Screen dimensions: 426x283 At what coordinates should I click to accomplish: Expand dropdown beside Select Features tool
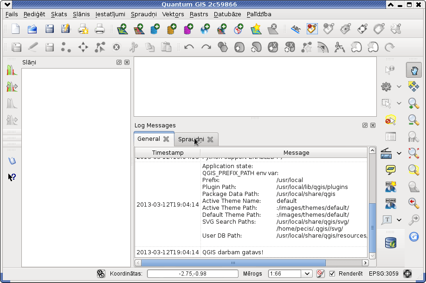click(x=399, y=103)
